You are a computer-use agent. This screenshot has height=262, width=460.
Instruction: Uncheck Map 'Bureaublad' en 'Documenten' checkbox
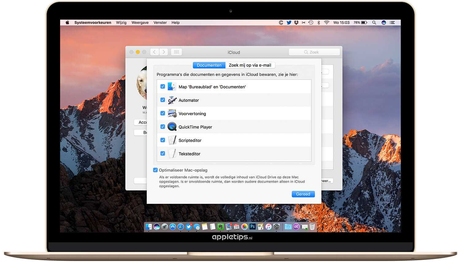[x=163, y=87]
